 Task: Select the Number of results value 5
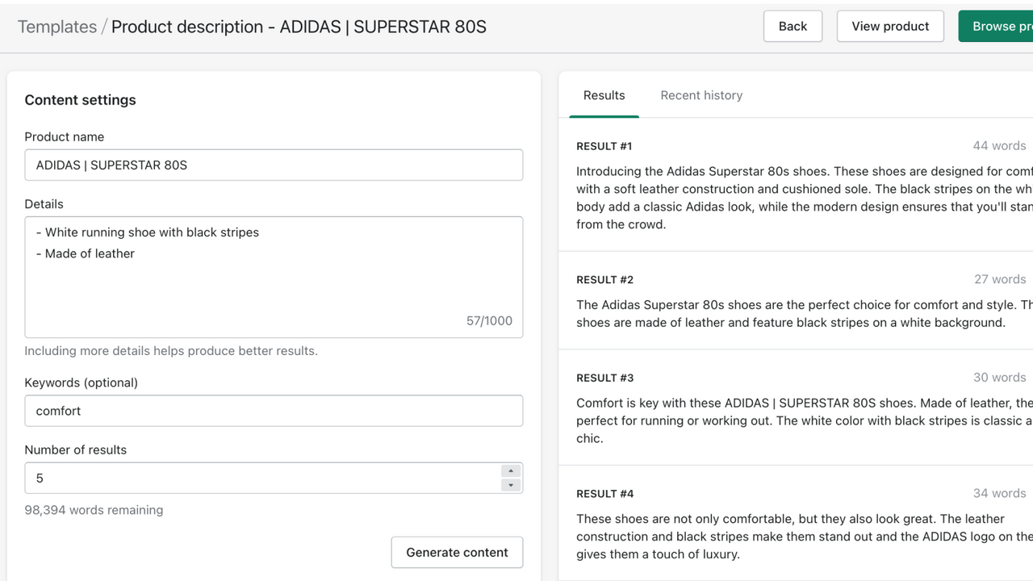pyautogui.click(x=266, y=478)
